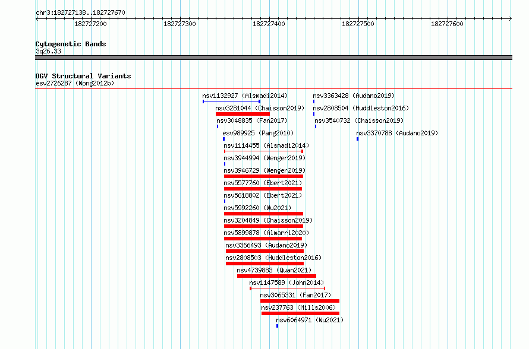This screenshot has width=529, height=349.
Task: Click nsv1147589 (John2014) label
Action: (x=286, y=283)
